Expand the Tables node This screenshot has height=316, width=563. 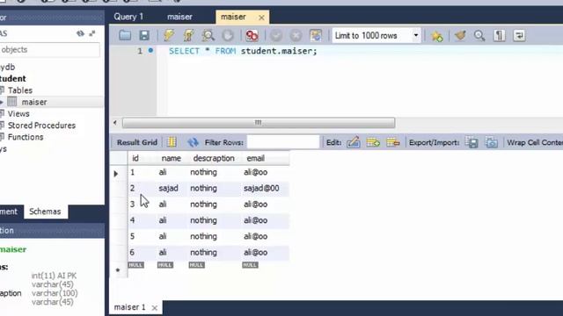(20, 90)
